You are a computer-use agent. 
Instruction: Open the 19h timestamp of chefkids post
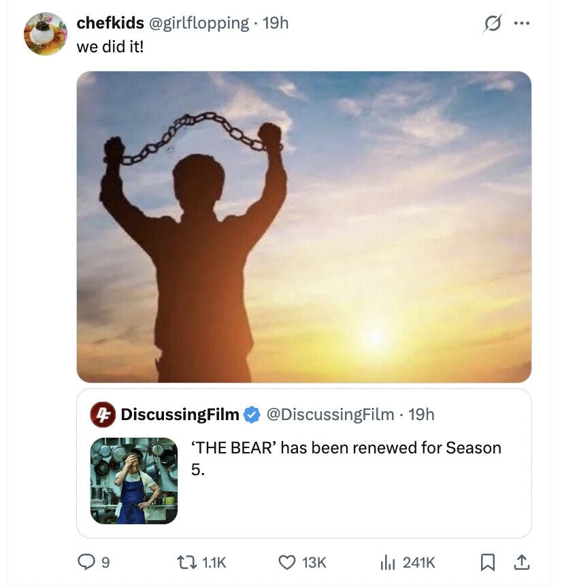pos(276,23)
